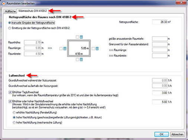The width and height of the screenshot is (188, 140).
Task: Click the window icon below the room diagram
Action: [81, 60]
